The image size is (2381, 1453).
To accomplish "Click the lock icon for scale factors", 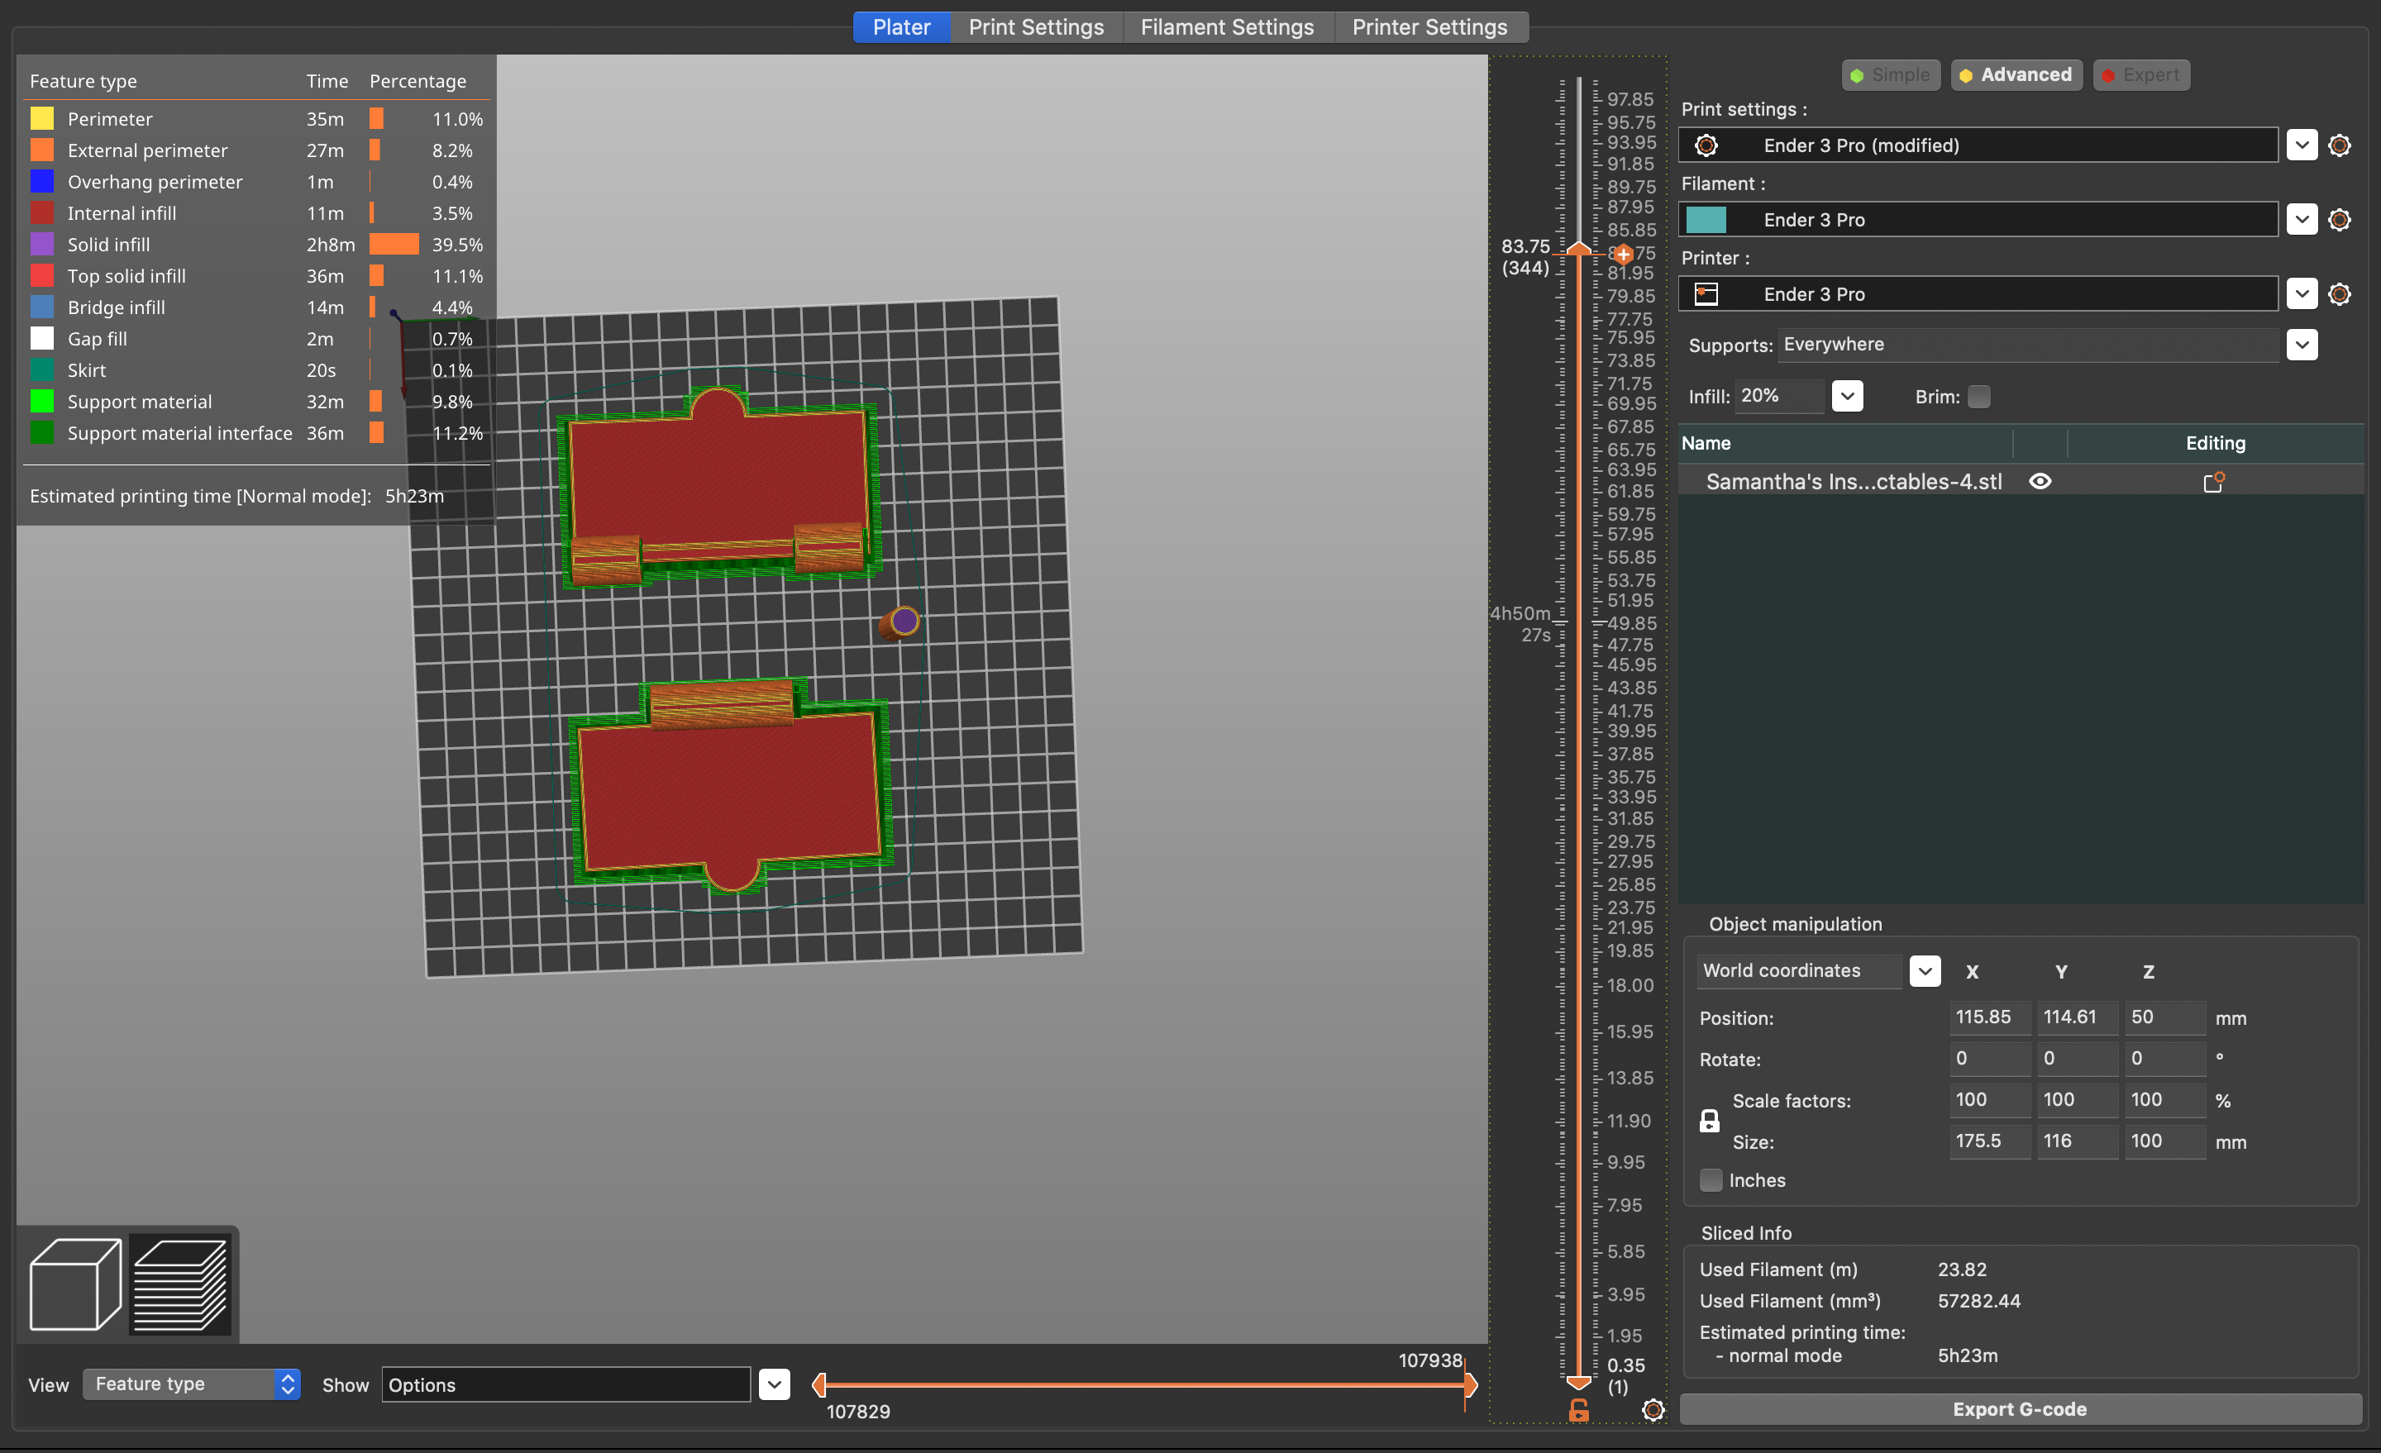I will 1709,1120.
